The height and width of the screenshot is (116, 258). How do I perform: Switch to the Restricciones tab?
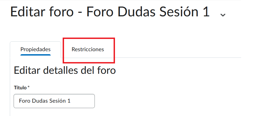tap(88, 50)
